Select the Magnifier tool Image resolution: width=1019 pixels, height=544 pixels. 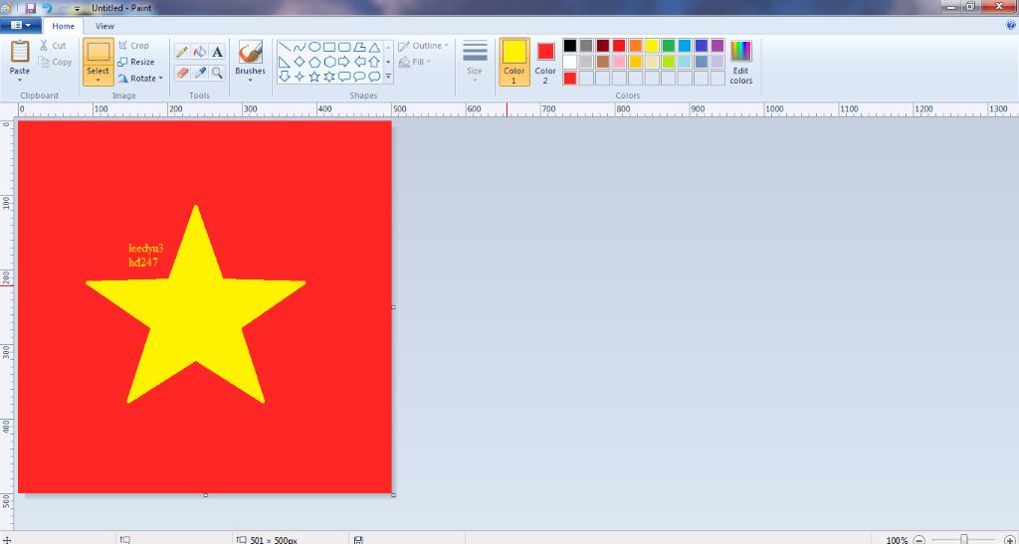click(217, 72)
